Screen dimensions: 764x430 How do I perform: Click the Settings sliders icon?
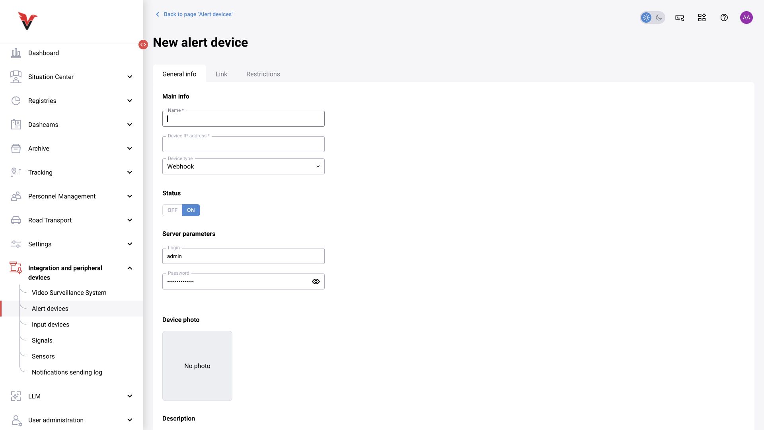(x=16, y=244)
